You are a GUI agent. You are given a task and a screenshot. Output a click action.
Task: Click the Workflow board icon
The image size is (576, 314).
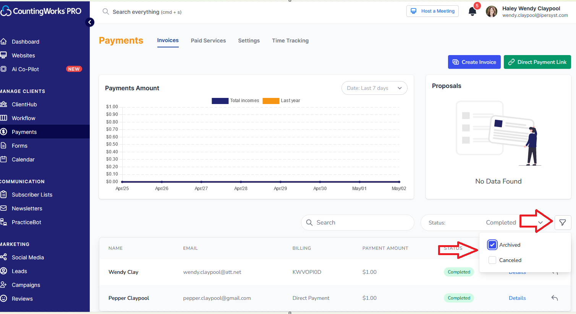pos(3,118)
